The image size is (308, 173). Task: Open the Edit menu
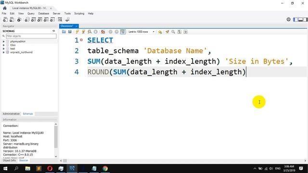pyautogui.click(x=12, y=13)
